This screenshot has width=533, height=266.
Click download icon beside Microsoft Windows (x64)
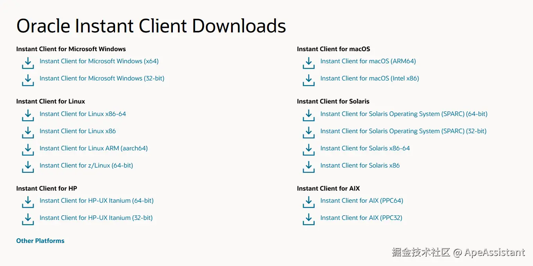pos(28,63)
